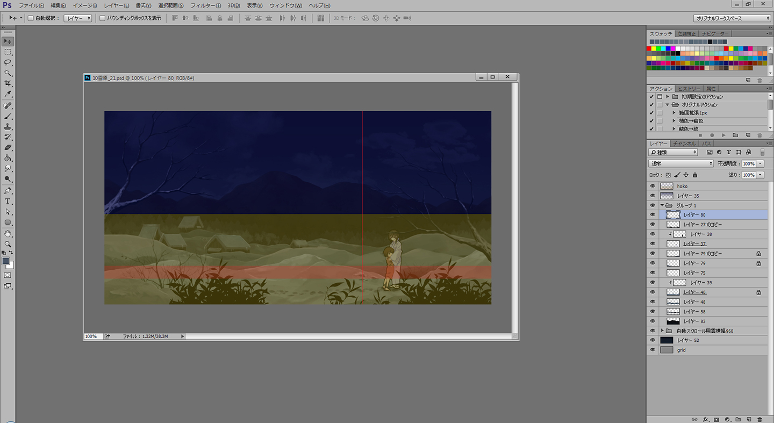This screenshot has height=423, width=774.
Task: Select the Crop tool
Action: [8, 84]
